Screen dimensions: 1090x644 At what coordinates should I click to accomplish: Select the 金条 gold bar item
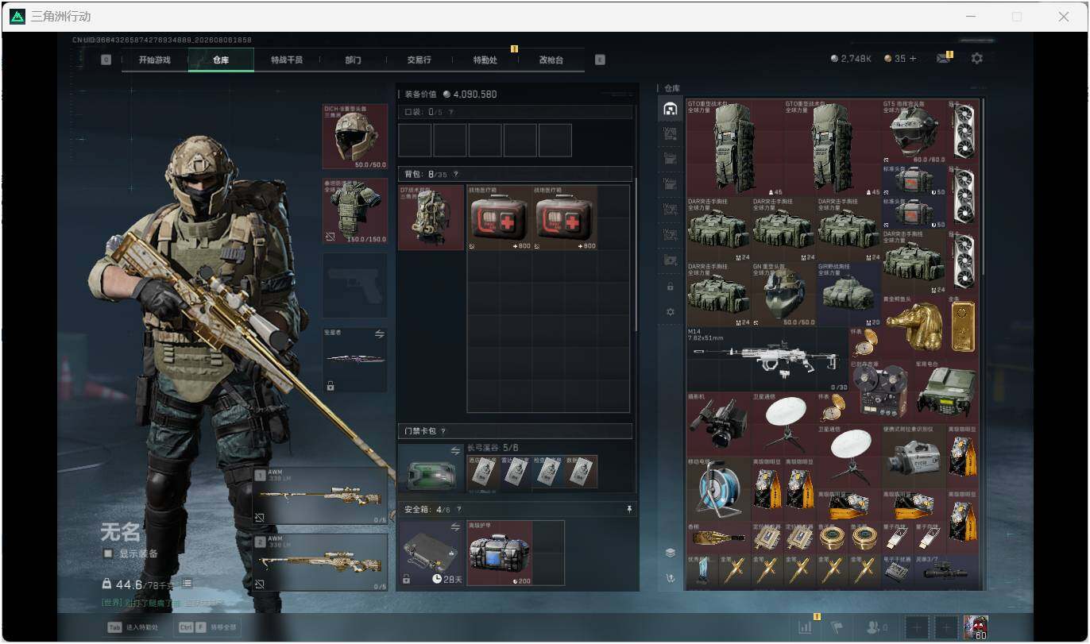point(963,326)
